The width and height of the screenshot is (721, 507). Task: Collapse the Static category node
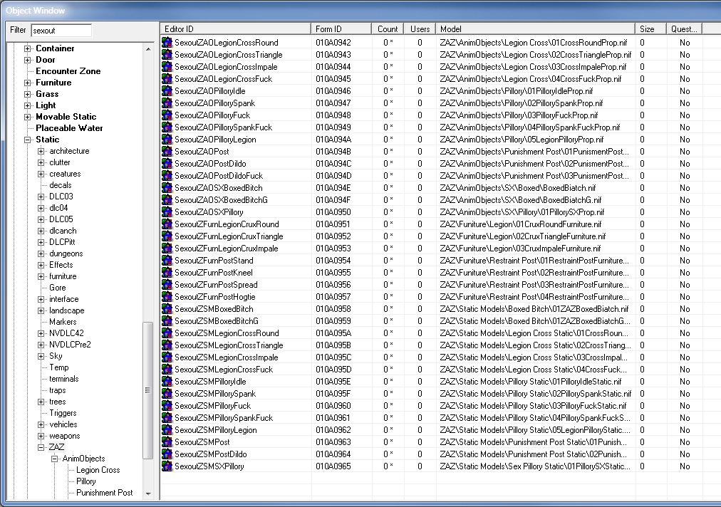click(x=28, y=140)
